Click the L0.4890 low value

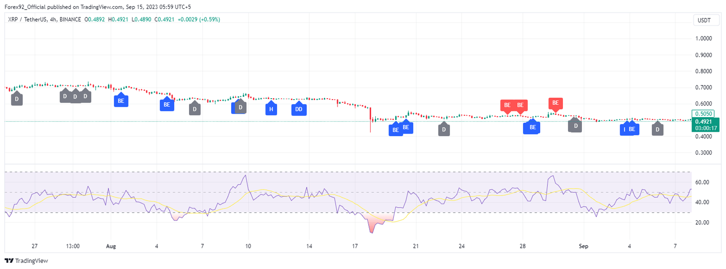pos(140,19)
